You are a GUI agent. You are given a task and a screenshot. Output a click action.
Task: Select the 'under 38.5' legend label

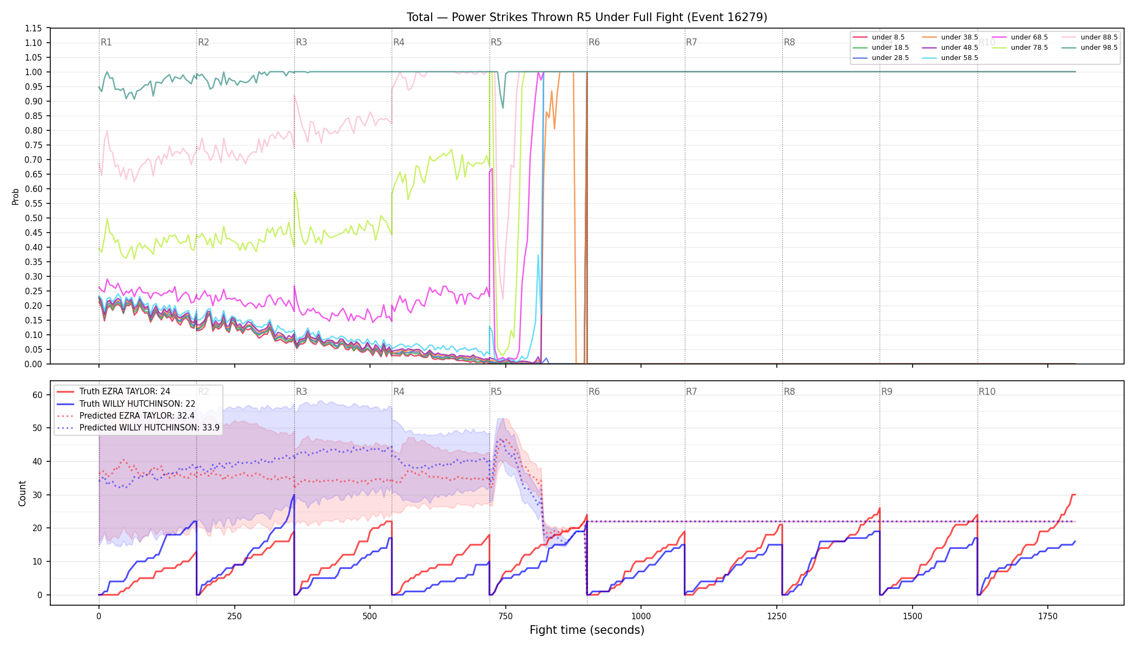click(960, 37)
